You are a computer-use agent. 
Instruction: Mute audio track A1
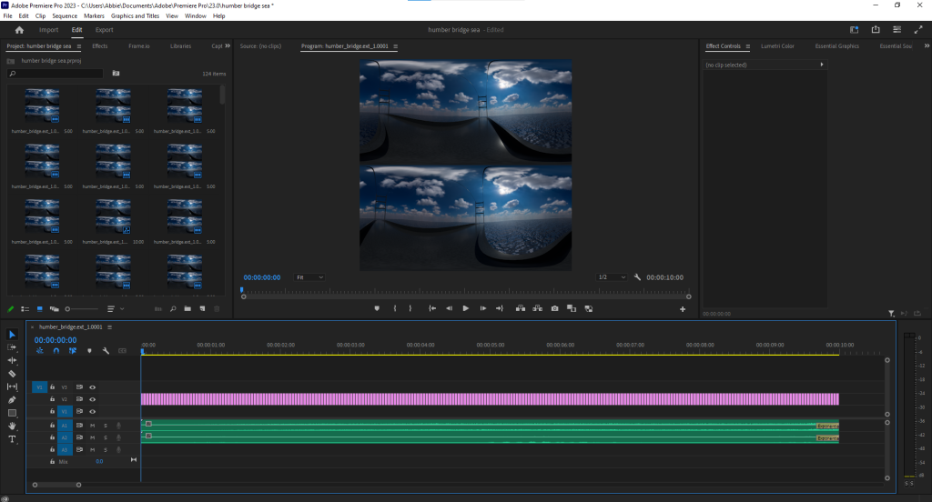coord(92,425)
